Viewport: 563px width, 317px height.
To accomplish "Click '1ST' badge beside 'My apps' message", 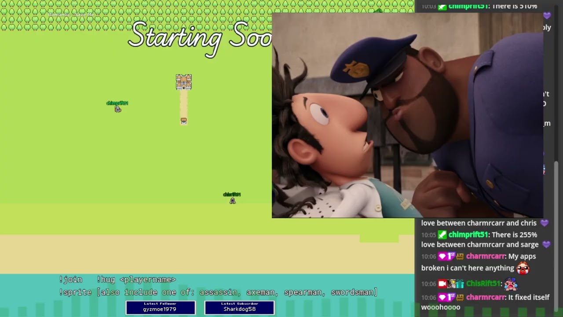I will pos(451,256).
